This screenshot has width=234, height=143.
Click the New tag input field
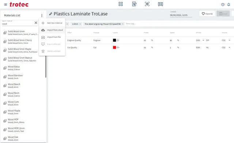click(x=131, y=24)
